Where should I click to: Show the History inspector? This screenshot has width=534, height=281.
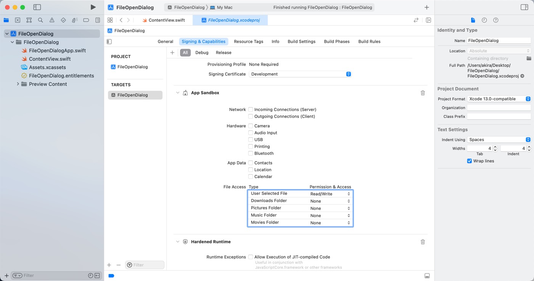click(484, 20)
